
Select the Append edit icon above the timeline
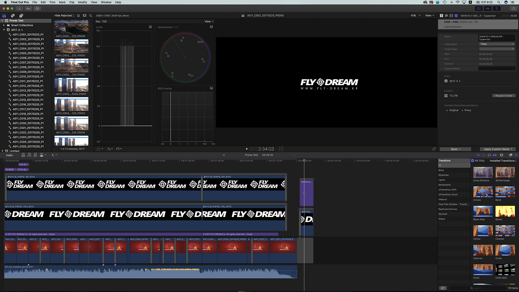(36, 155)
